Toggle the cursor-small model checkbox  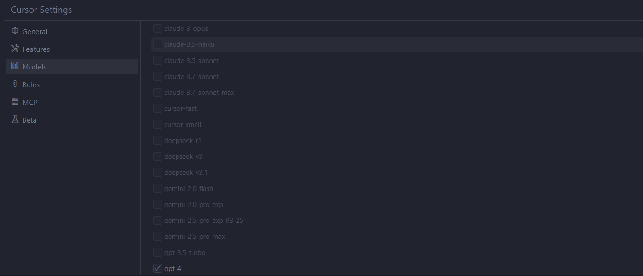point(157,124)
